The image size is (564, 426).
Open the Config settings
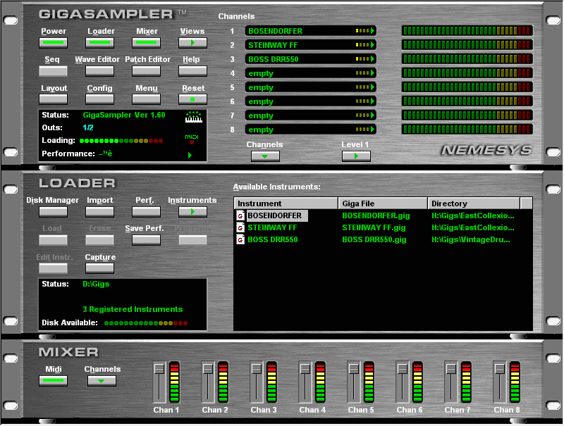tap(99, 99)
